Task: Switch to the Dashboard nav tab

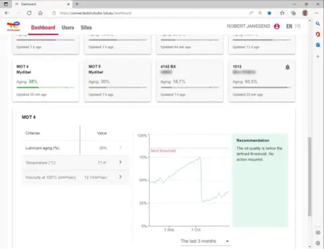Action: 43,28
